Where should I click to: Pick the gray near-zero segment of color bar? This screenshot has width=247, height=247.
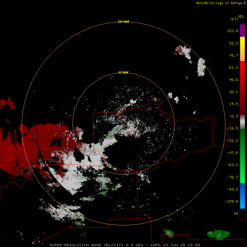(x=242, y=122)
